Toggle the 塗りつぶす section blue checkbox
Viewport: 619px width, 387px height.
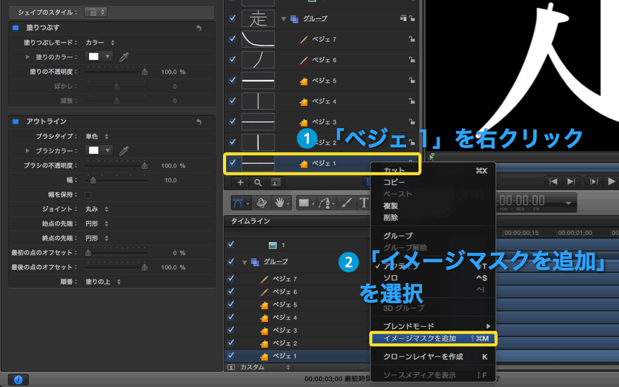click(x=15, y=28)
